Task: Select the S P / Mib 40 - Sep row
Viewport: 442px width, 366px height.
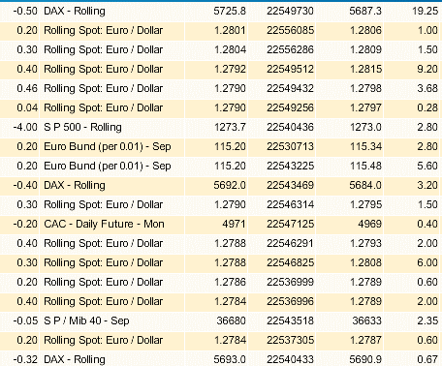Action: click(x=221, y=321)
